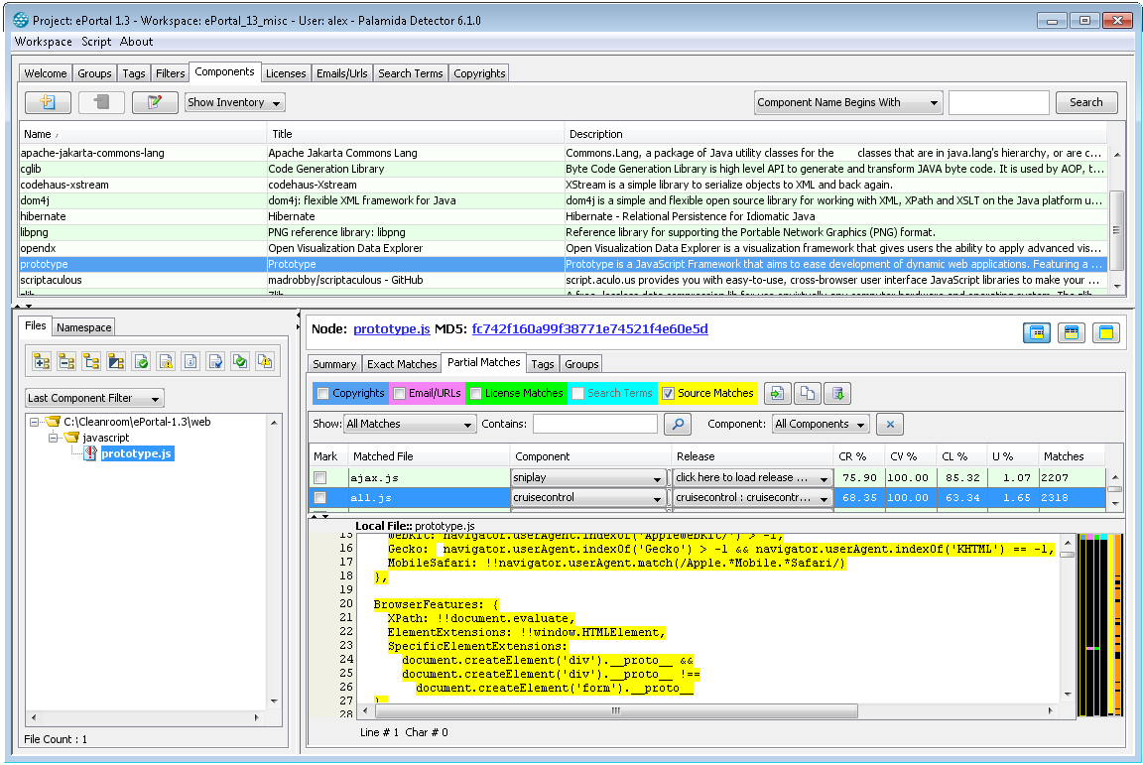Open the Exact Matches tab

pos(401,364)
